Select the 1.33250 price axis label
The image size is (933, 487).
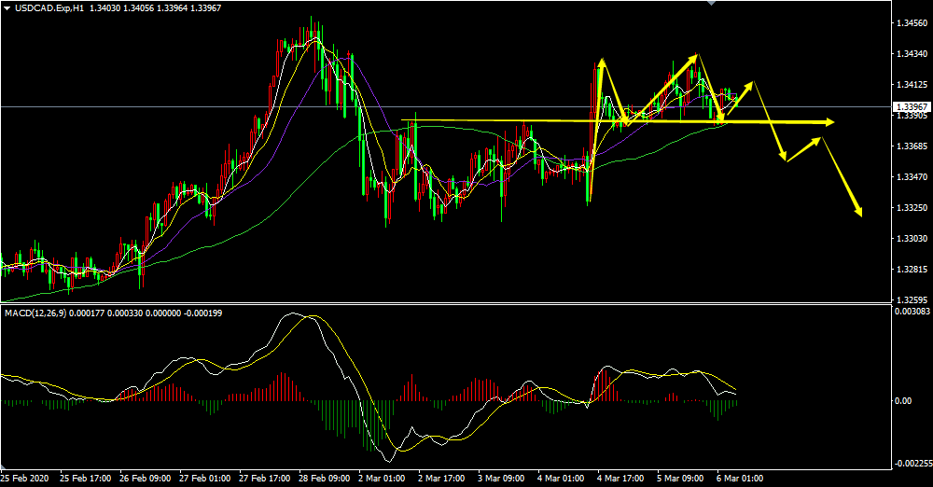point(912,207)
